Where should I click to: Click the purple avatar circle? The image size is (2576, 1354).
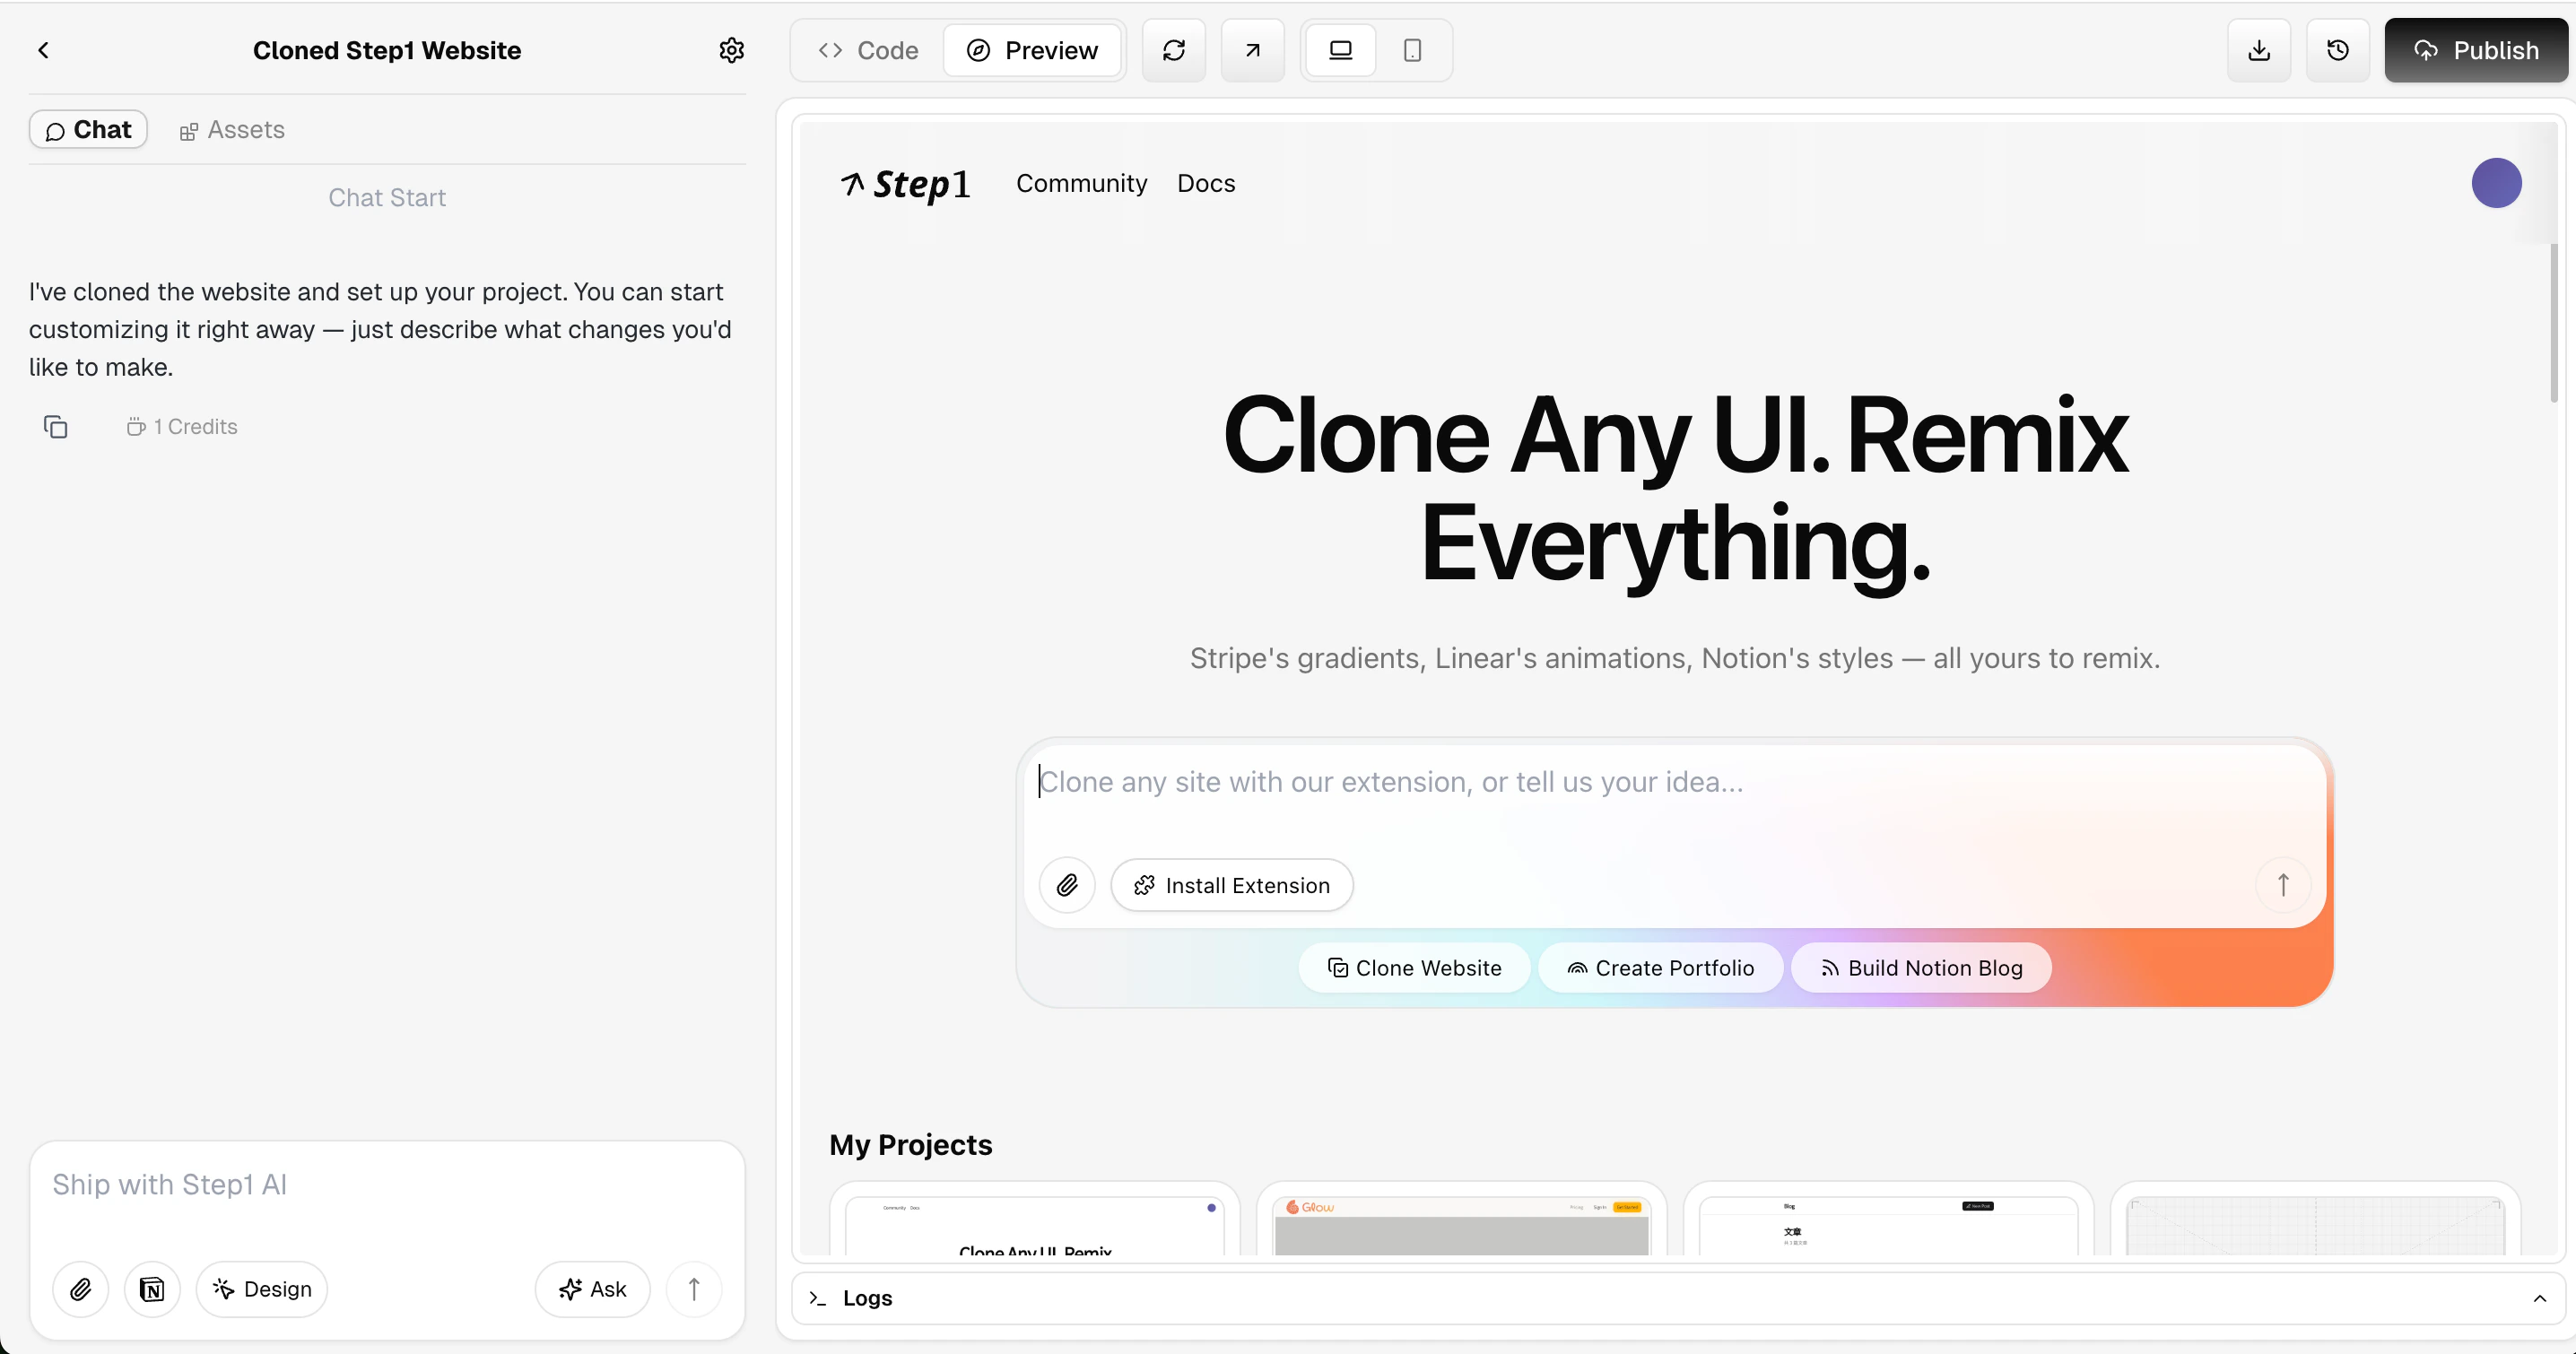coord(2496,183)
